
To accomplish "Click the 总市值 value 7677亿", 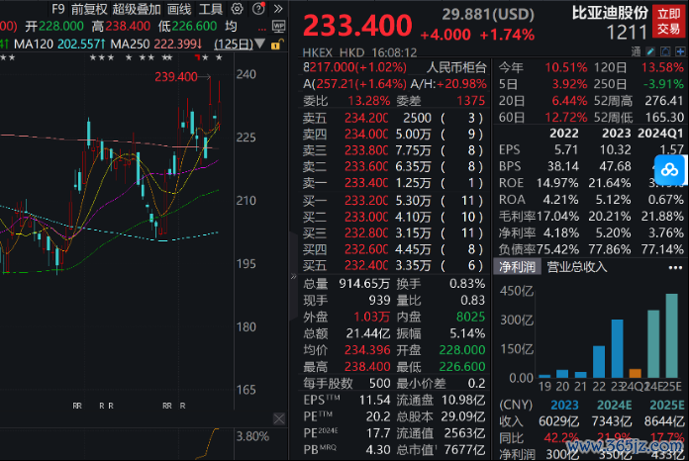I will (x=464, y=450).
